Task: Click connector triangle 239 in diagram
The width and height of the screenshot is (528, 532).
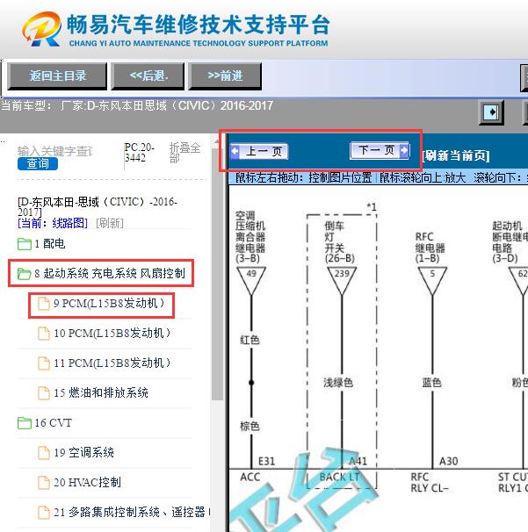Action: (x=342, y=281)
